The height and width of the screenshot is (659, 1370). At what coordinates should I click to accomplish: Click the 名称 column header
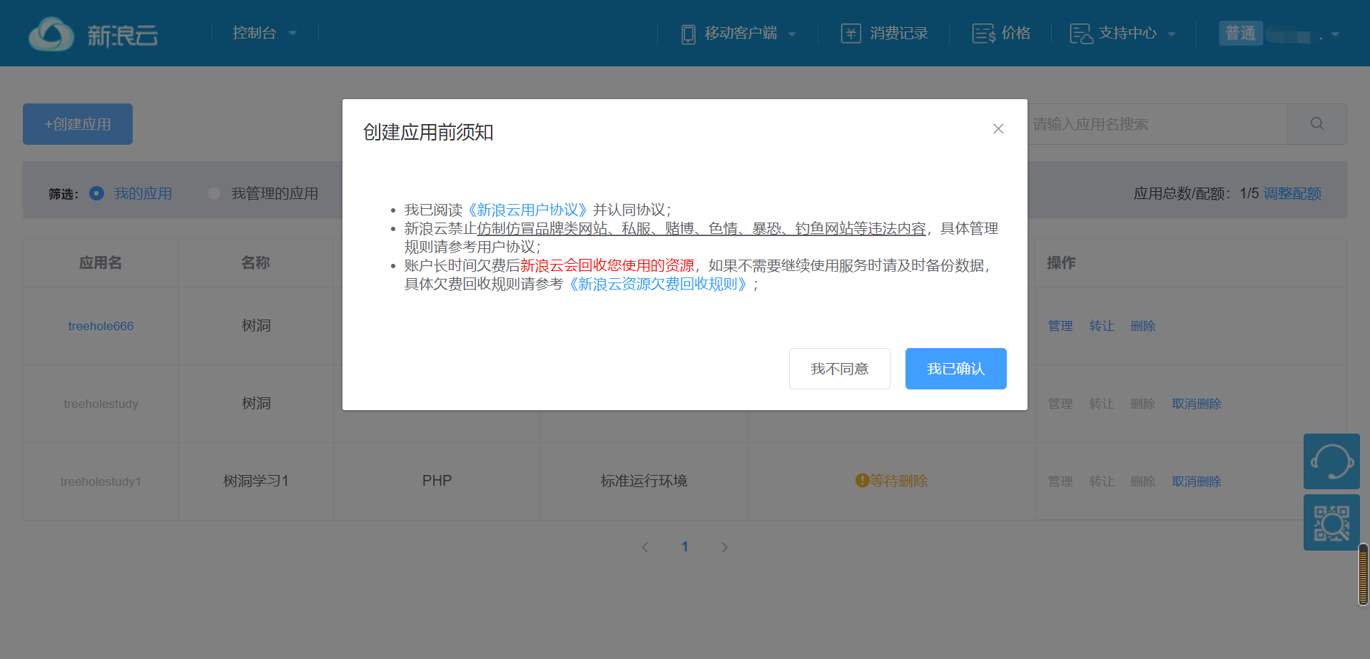point(255,262)
